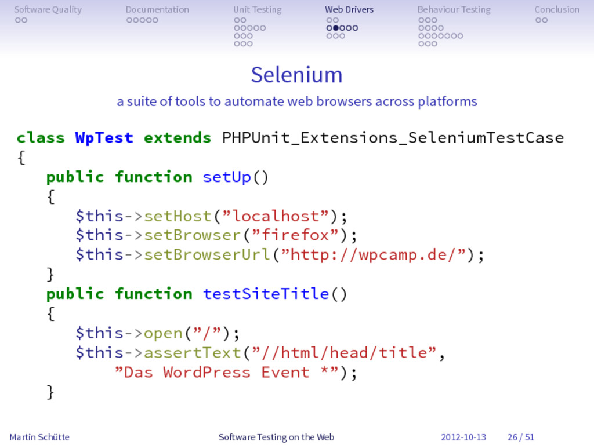This screenshot has width=594, height=445.
Task: Click the page counter '26 / 51'
Action: (x=521, y=437)
